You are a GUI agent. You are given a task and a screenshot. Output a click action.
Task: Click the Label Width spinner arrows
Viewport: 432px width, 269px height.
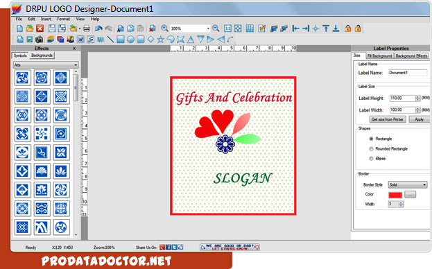(417, 110)
